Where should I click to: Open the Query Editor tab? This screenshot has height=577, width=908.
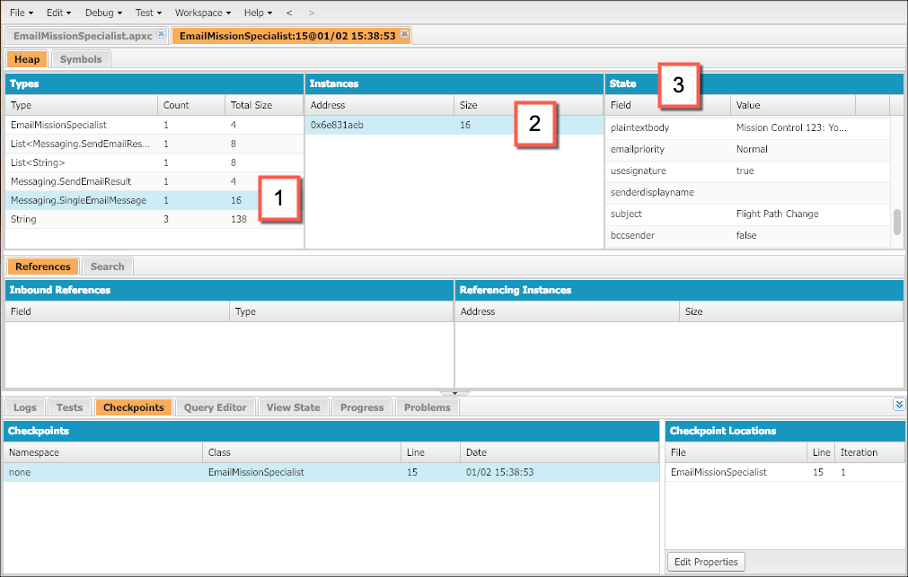(215, 407)
